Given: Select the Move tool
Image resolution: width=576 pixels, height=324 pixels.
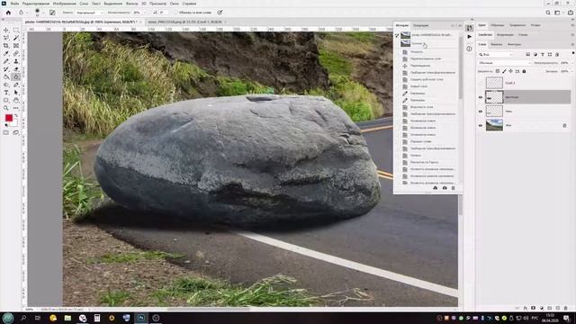Looking at the screenshot, I should [6, 30].
